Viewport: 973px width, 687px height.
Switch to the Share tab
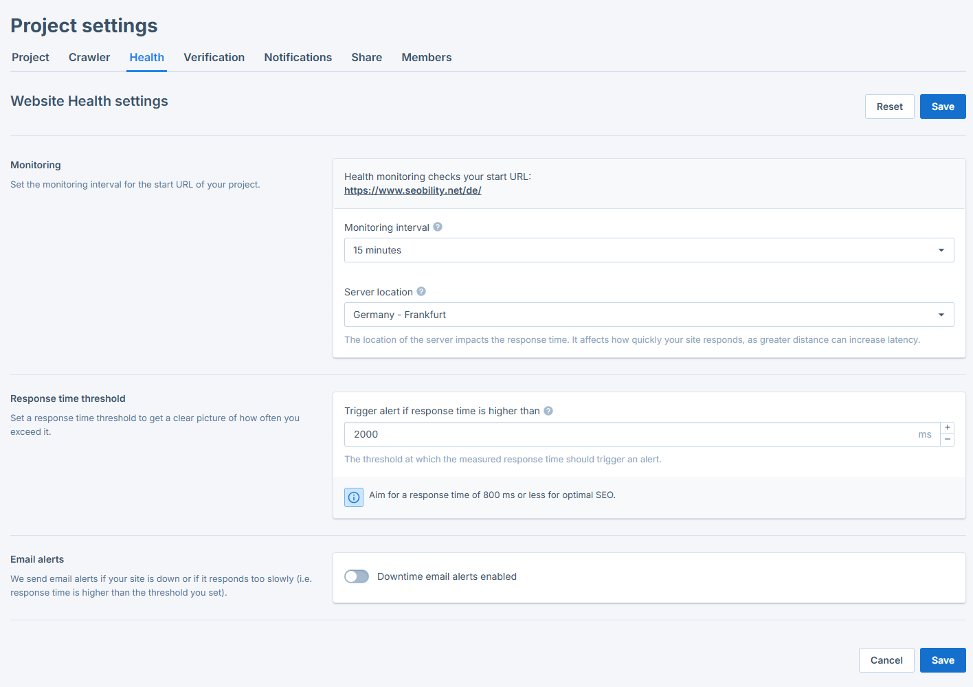[366, 58]
